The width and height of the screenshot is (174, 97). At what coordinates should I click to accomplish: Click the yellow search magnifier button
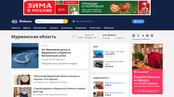point(65,21)
